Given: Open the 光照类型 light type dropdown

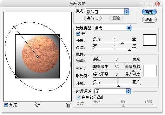Looking at the screenshot, I should click(x=112, y=28).
